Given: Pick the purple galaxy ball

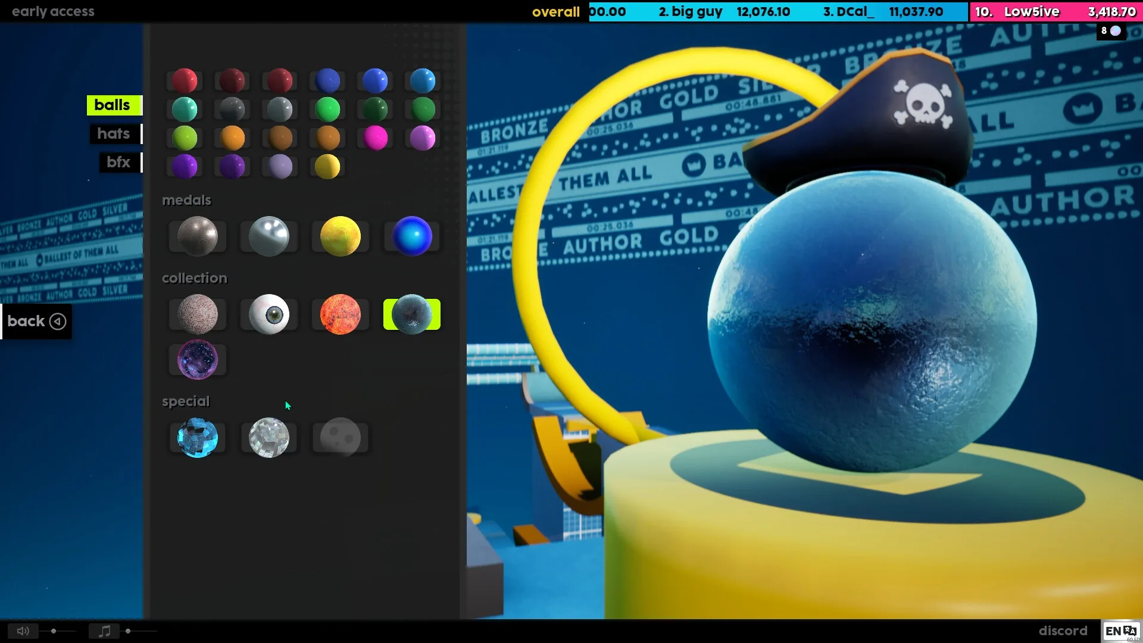Looking at the screenshot, I should (x=198, y=360).
